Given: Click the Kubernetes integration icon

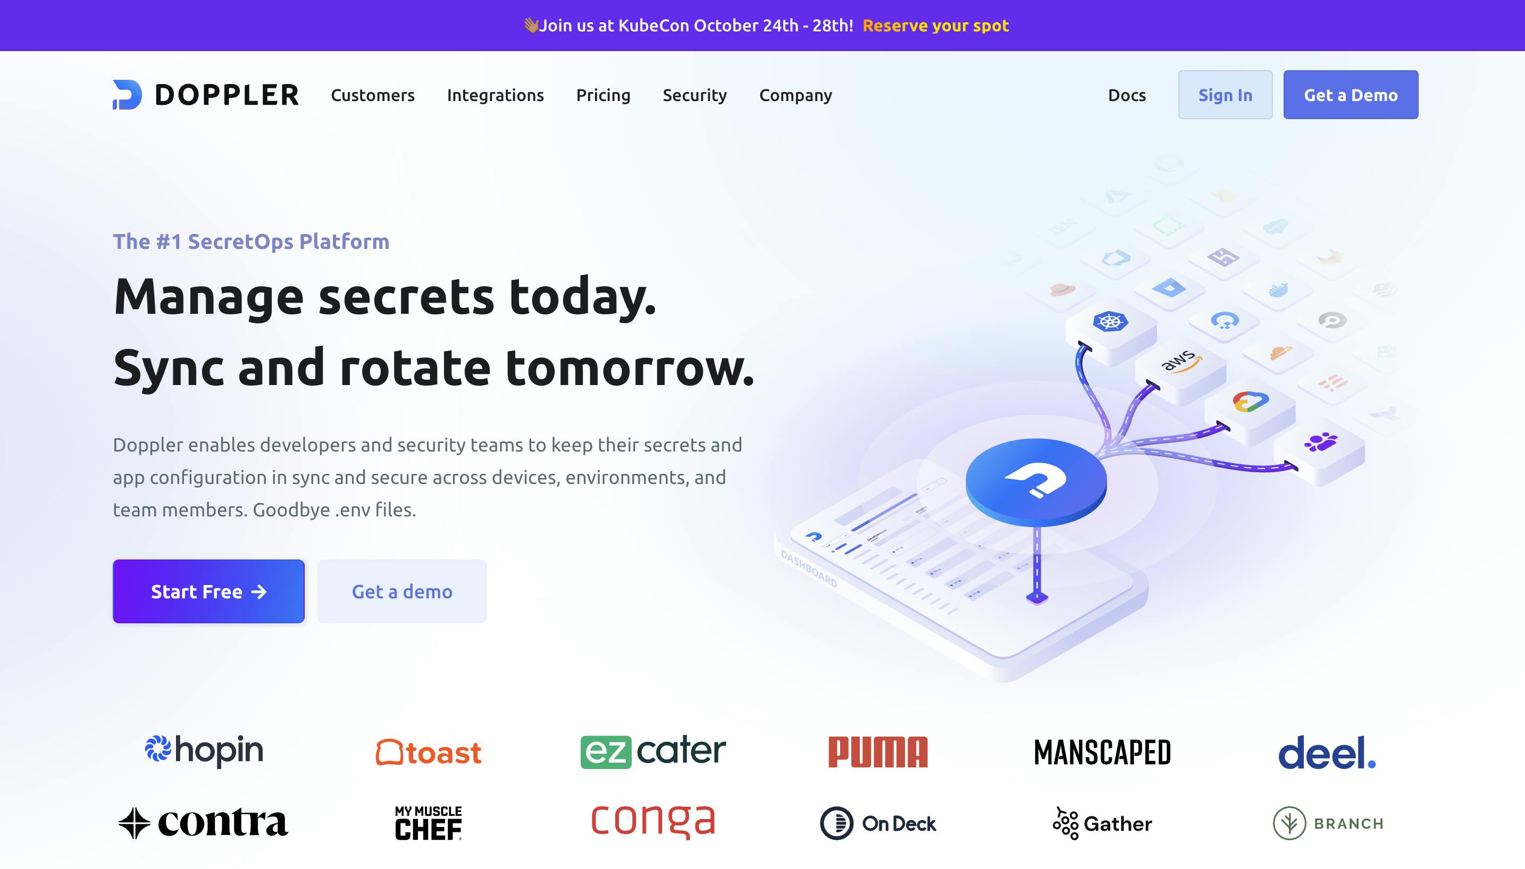Looking at the screenshot, I should (x=1107, y=322).
